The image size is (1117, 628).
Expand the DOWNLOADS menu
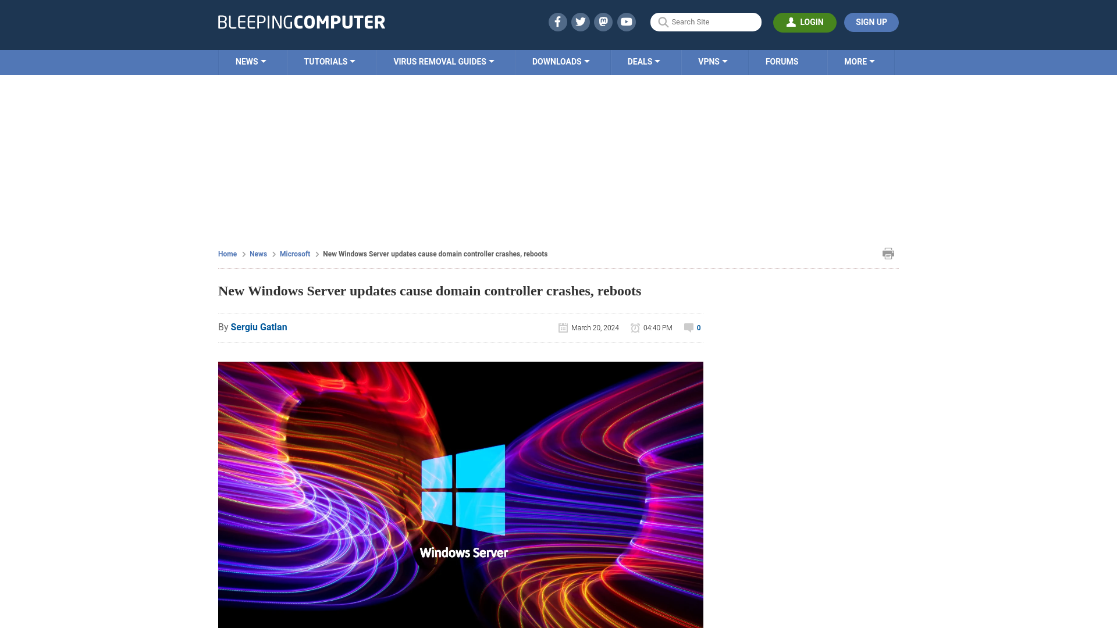561,62
